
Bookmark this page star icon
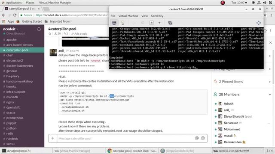point(265,15)
